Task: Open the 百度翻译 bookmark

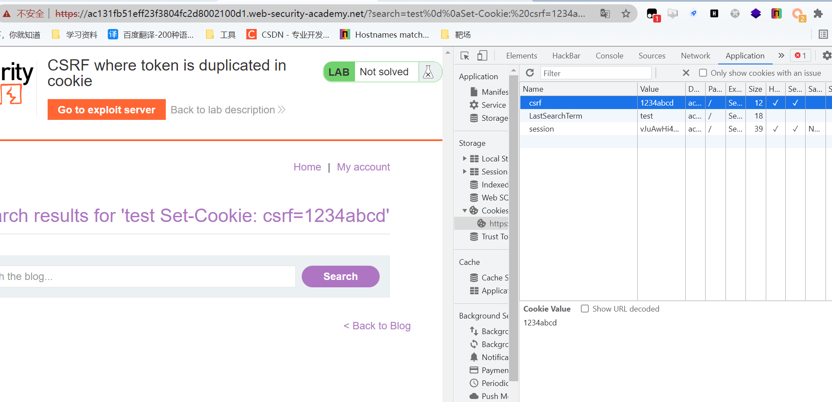Action: pos(151,35)
